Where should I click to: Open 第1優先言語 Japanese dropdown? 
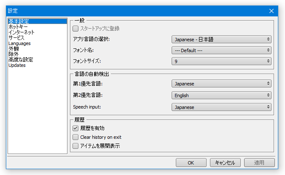221,84
